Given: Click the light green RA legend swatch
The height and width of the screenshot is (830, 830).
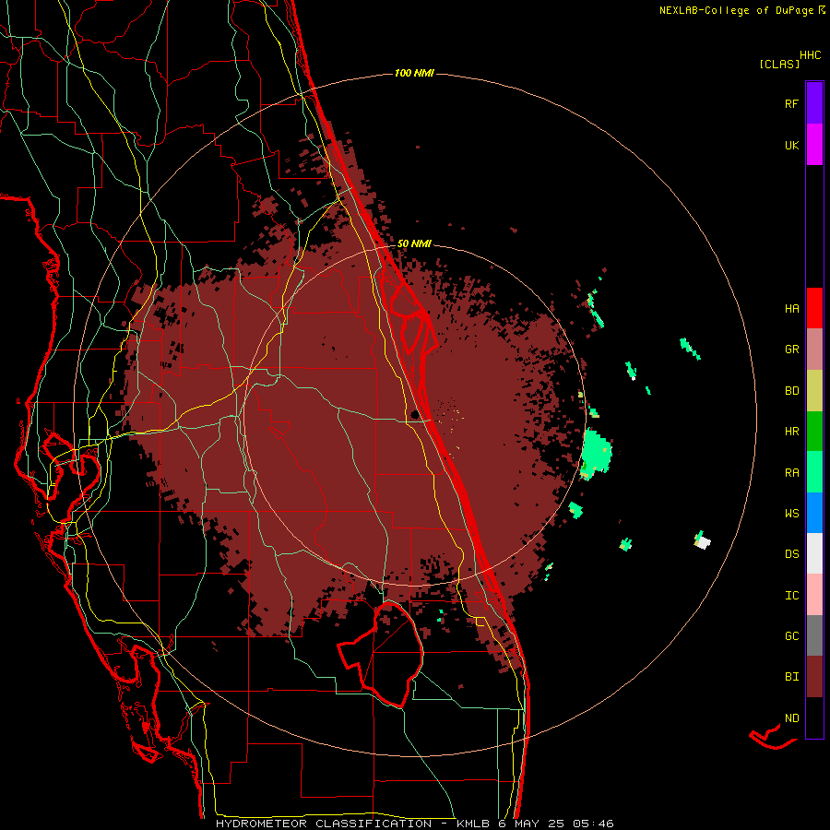Looking at the screenshot, I should tap(814, 472).
